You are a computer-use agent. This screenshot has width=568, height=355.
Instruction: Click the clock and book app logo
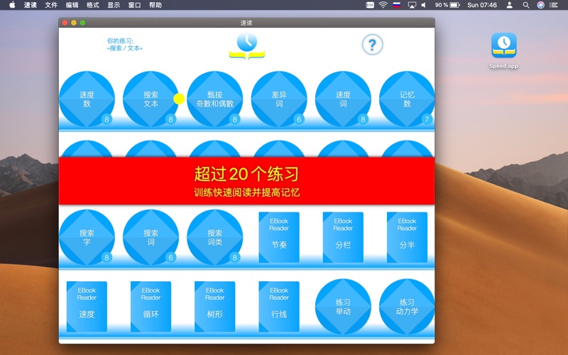[247, 45]
